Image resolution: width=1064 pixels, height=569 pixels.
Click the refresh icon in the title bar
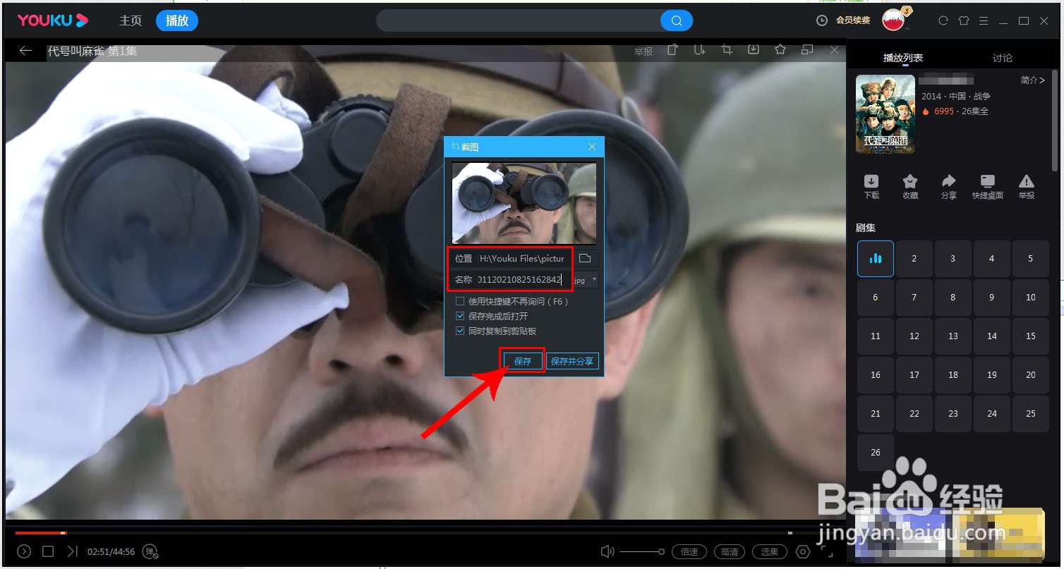(943, 20)
